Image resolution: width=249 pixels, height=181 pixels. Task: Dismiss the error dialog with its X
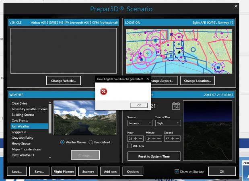point(148,79)
